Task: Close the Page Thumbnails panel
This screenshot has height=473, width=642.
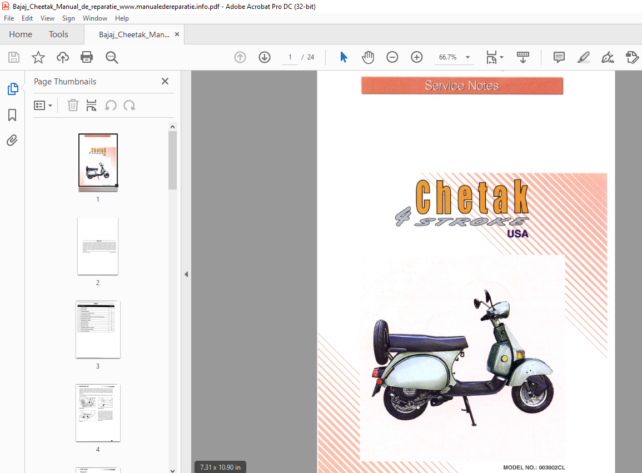Action: click(165, 81)
